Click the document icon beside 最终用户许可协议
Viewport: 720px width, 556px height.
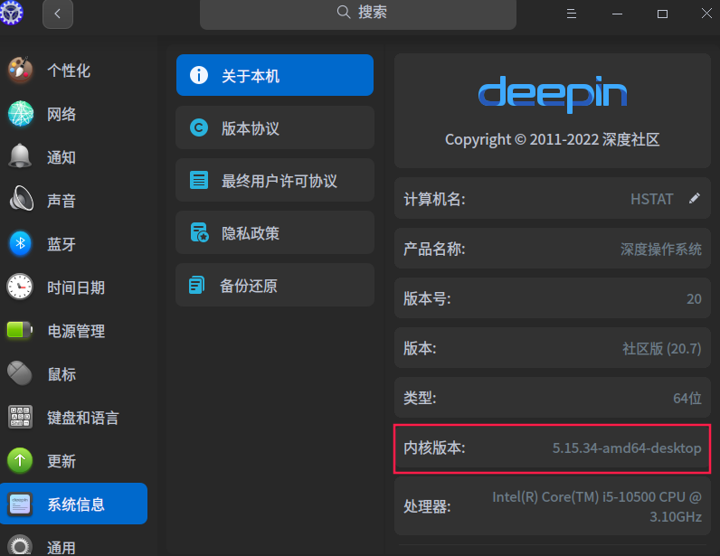point(199,180)
